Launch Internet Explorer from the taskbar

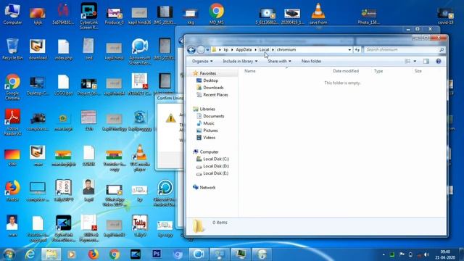(x=30, y=254)
